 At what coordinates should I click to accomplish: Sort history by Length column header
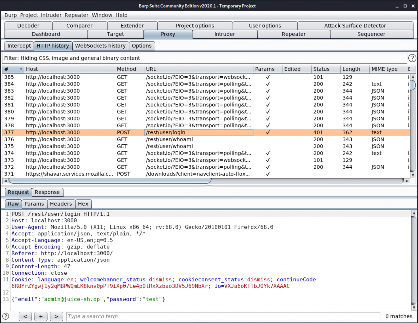tap(355, 69)
